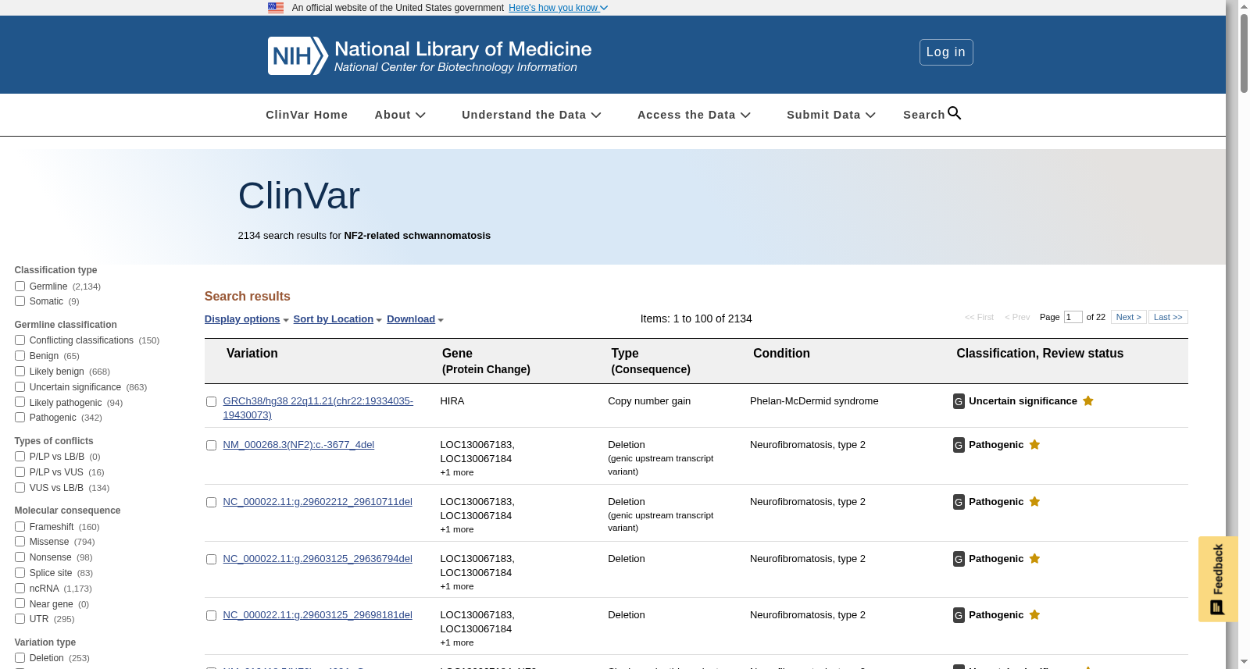Screen dimensions: 1250x669
Task: Check the Deletion variation type filter
Action: pyautogui.click(x=20, y=658)
